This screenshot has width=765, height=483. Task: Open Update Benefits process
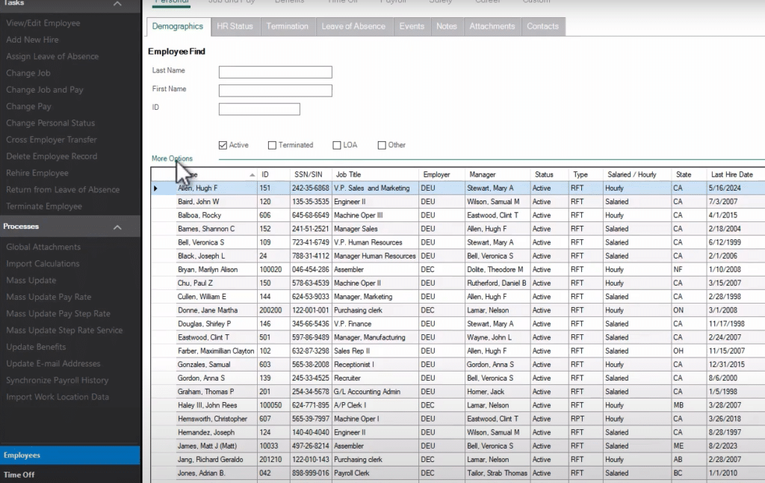point(36,347)
